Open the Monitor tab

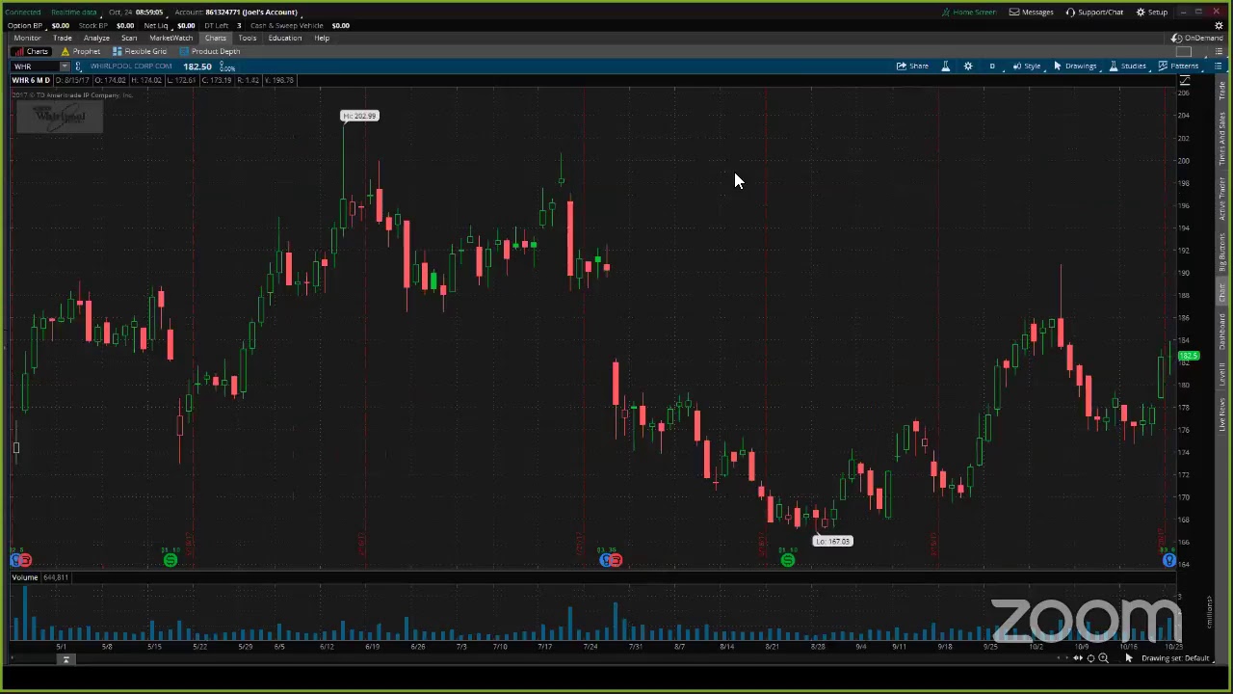coord(27,38)
